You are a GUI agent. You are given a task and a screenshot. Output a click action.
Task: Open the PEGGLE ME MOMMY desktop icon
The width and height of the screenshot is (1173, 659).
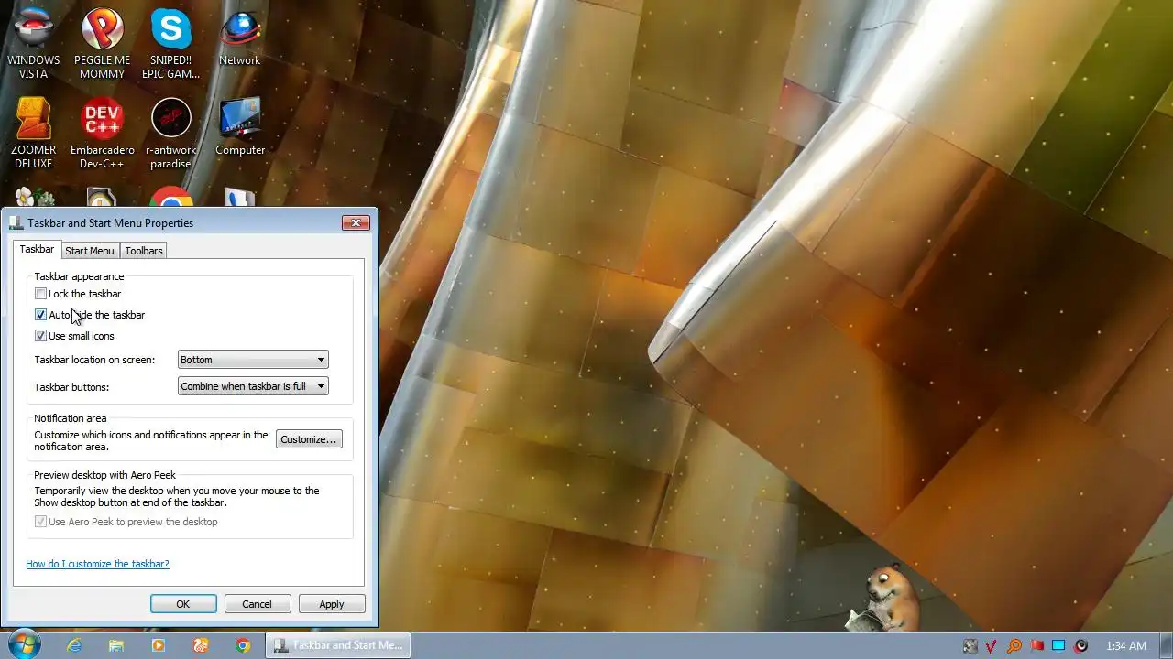103,44
